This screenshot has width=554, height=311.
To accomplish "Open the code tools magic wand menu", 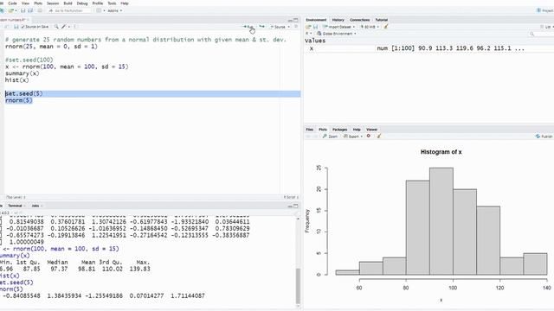I will pos(66,27).
